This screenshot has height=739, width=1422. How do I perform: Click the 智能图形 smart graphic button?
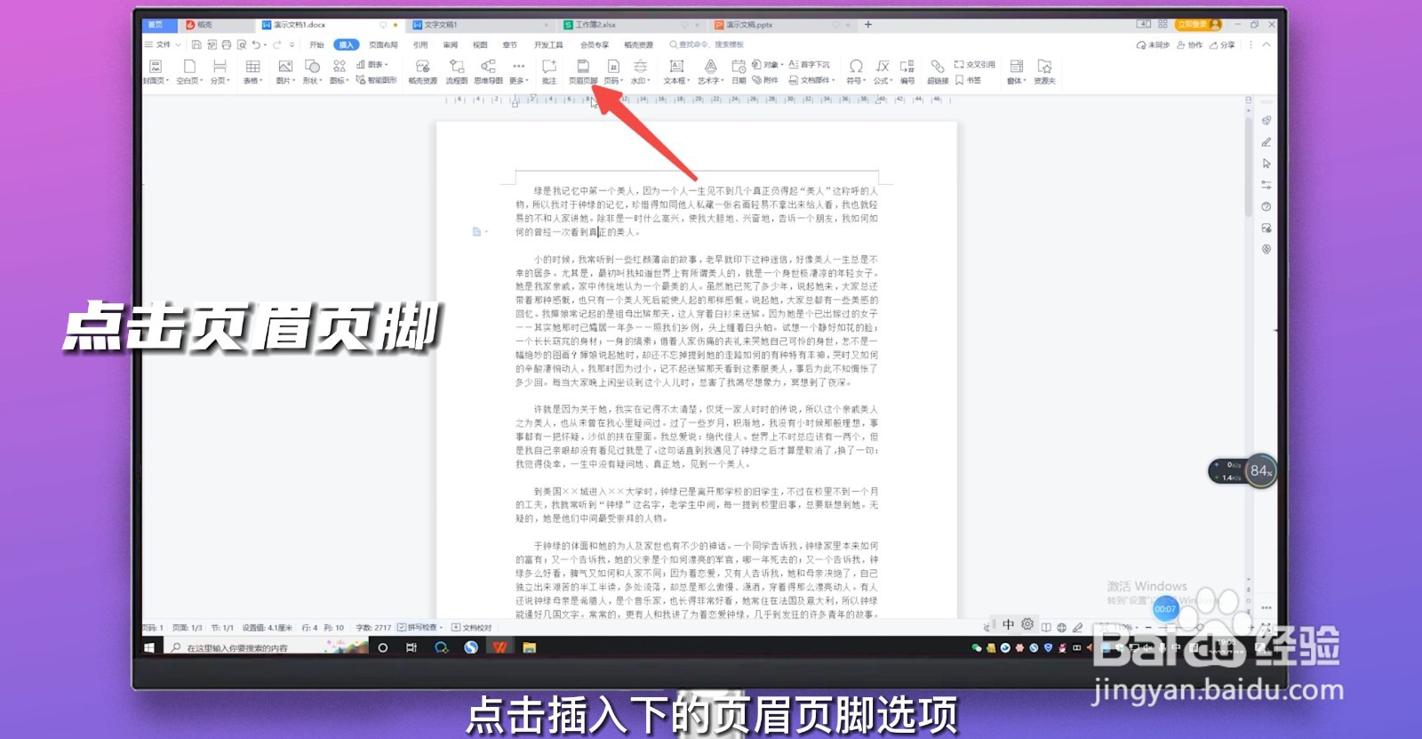pyautogui.click(x=377, y=80)
